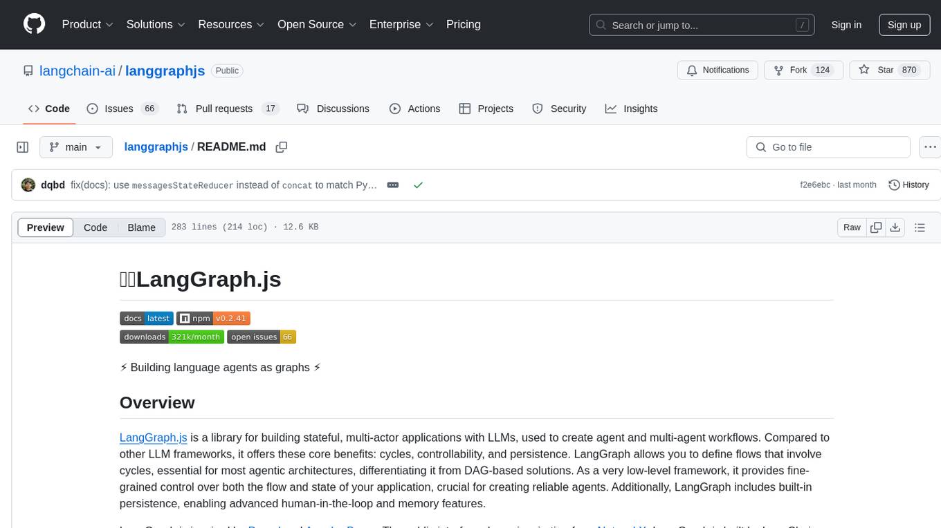Expand the Enterprise menu

click(x=401, y=24)
